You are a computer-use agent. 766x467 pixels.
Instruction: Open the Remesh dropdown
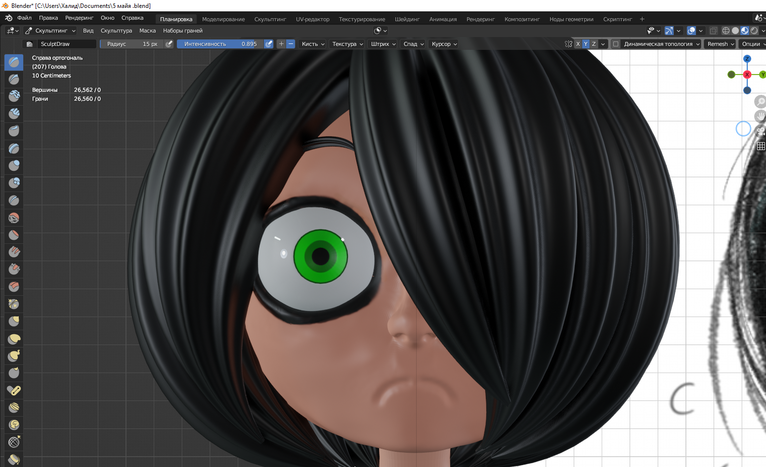click(x=721, y=44)
